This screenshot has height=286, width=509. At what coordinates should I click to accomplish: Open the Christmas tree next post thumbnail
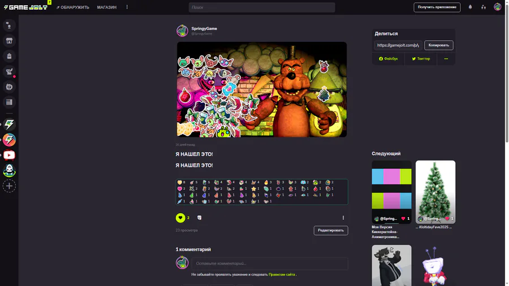click(435, 192)
